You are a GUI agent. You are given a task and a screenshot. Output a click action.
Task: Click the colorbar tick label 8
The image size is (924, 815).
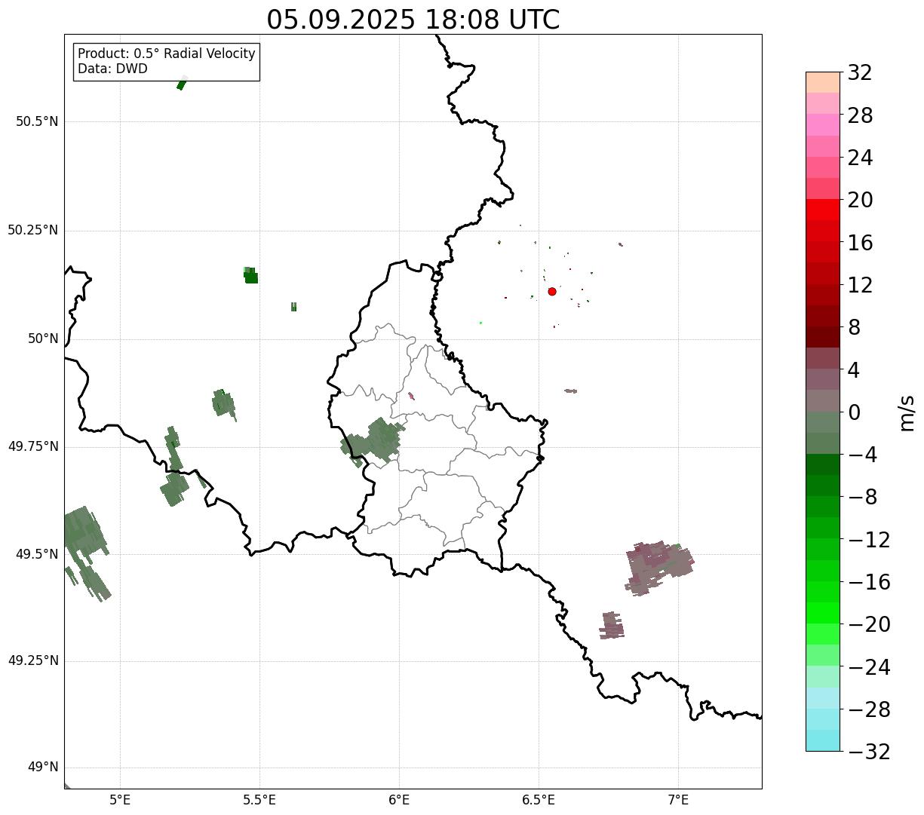(854, 327)
